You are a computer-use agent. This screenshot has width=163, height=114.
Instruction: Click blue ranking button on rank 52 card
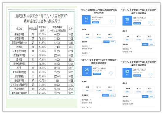[x=137, y=75]
